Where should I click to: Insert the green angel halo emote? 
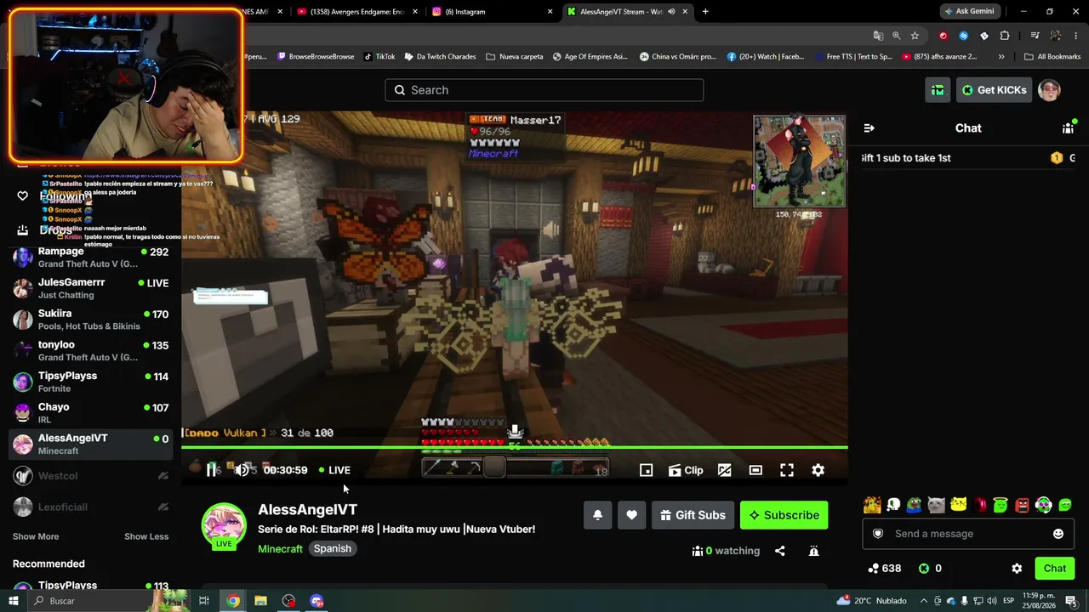1001,506
